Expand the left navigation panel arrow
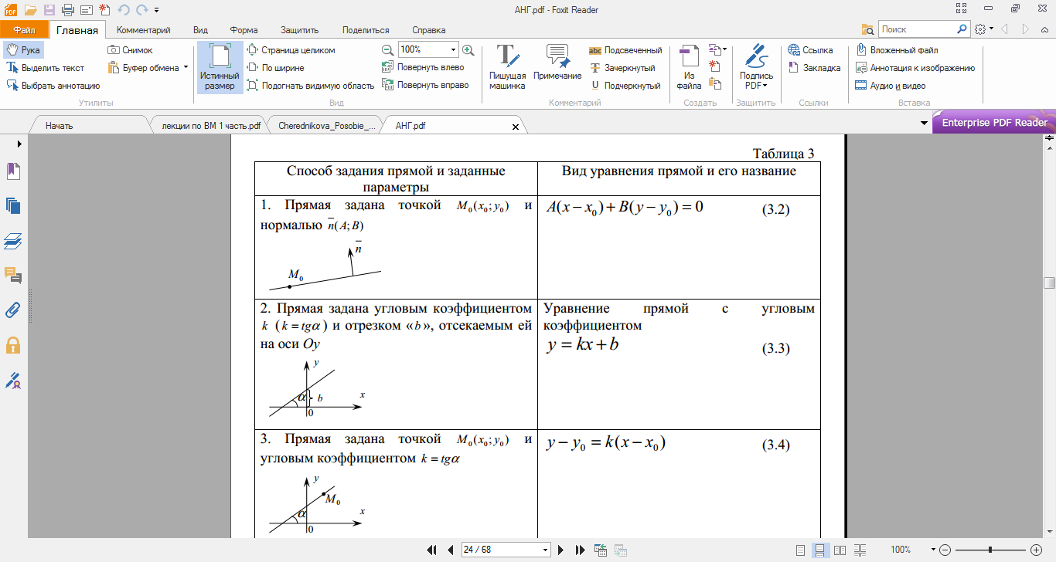 [19, 144]
